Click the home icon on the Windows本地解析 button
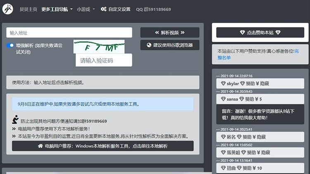This screenshot has height=174, width=310. [40, 146]
